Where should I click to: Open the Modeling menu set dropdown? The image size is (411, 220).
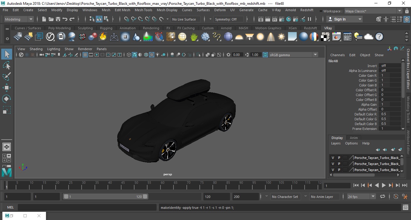coord(19,19)
